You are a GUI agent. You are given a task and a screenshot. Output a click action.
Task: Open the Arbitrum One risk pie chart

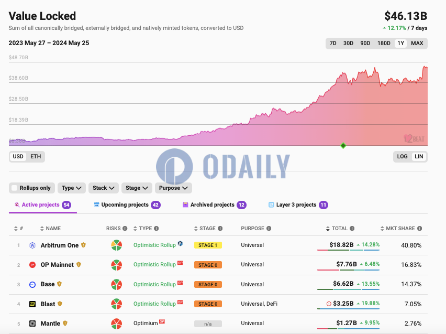click(x=117, y=245)
